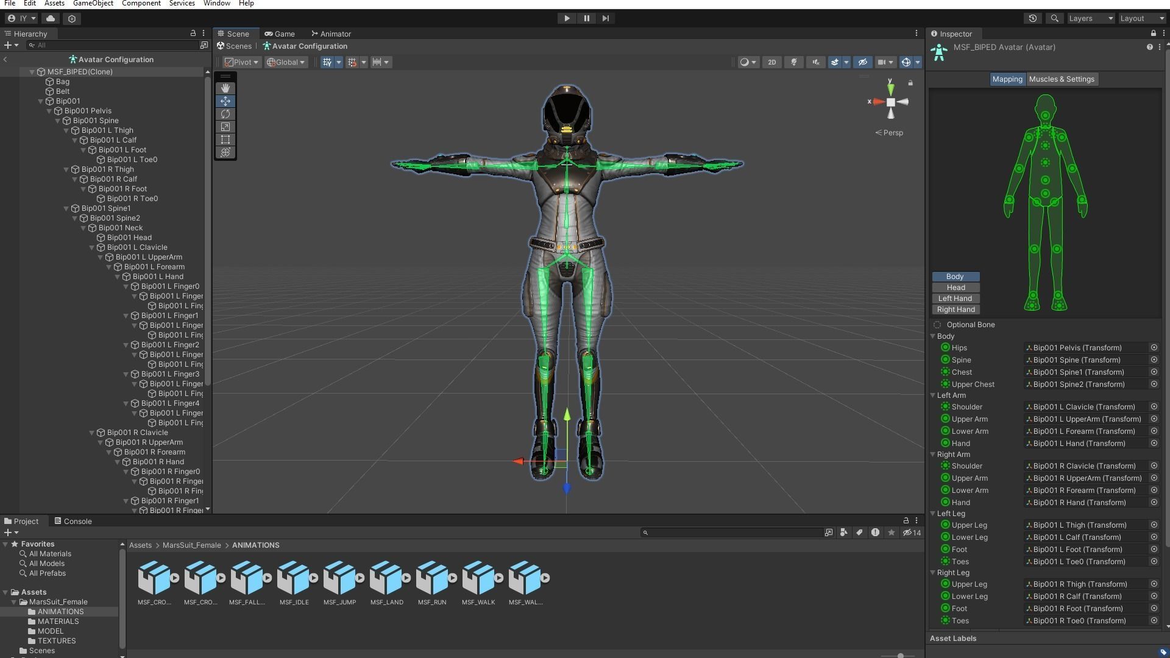The width and height of the screenshot is (1170, 658).
Task: Toggle grid visibility in scene
Action: pyautogui.click(x=327, y=62)
